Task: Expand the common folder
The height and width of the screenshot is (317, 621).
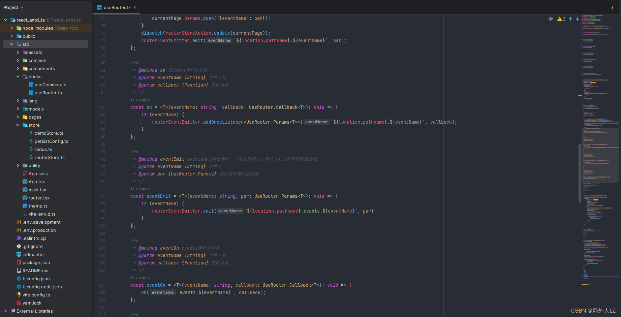Action: (x=18, y=60)
